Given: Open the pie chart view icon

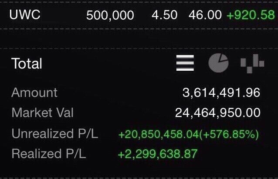Looking at the screenshot, I should 218,63.
